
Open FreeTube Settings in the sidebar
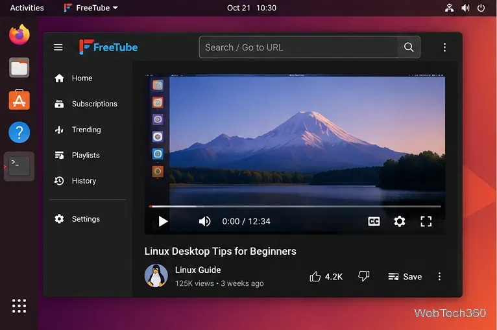77,219
